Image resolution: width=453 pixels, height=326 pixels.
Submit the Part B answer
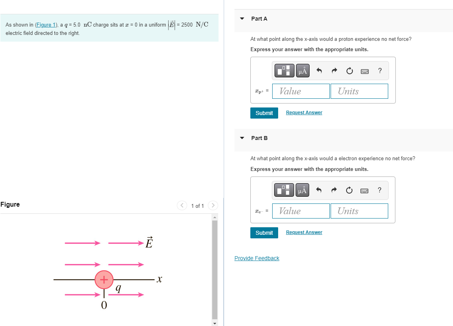[x=264, y=233]
